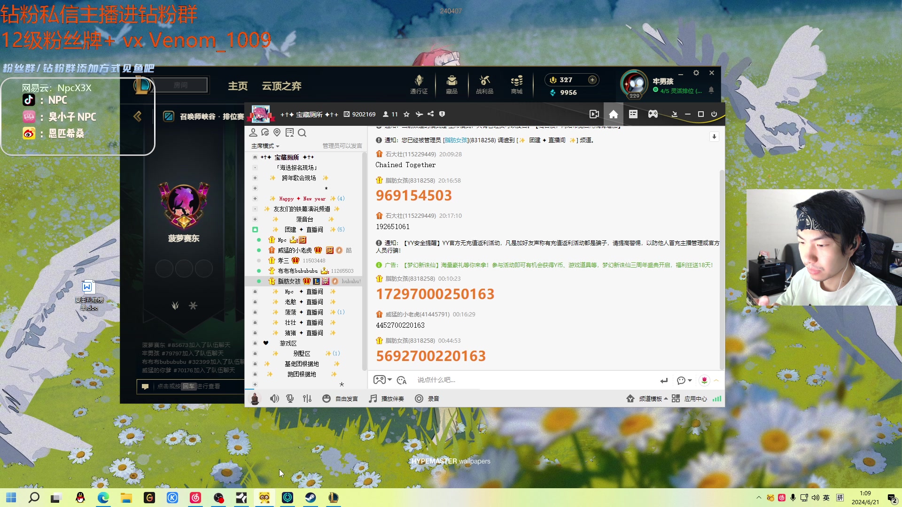Open the list panel icon in YY header
The image size is (902, 507).
pyautogui.click(x=633, y=114)
